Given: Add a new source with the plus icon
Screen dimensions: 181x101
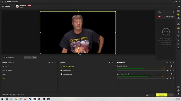Looking at the screenshot, I should pos(109,63).
